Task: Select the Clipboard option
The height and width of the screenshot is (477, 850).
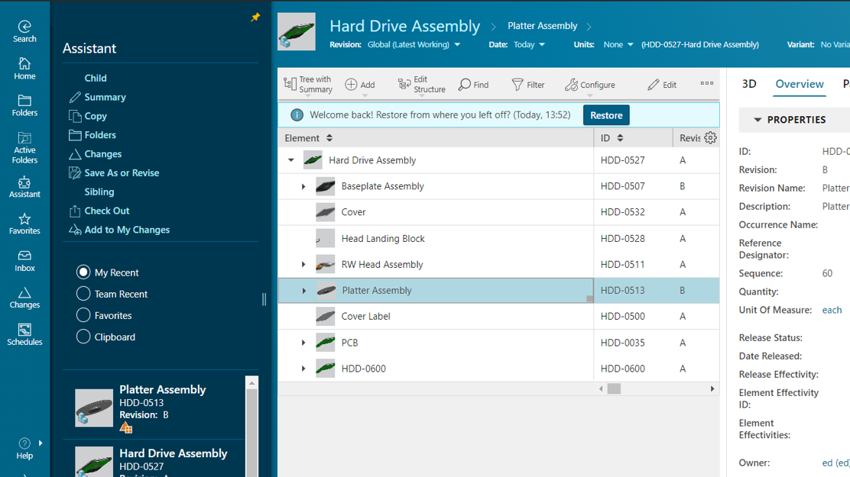Action: 84,336
